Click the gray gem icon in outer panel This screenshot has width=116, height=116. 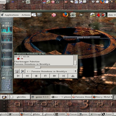(x=93, y=2)
